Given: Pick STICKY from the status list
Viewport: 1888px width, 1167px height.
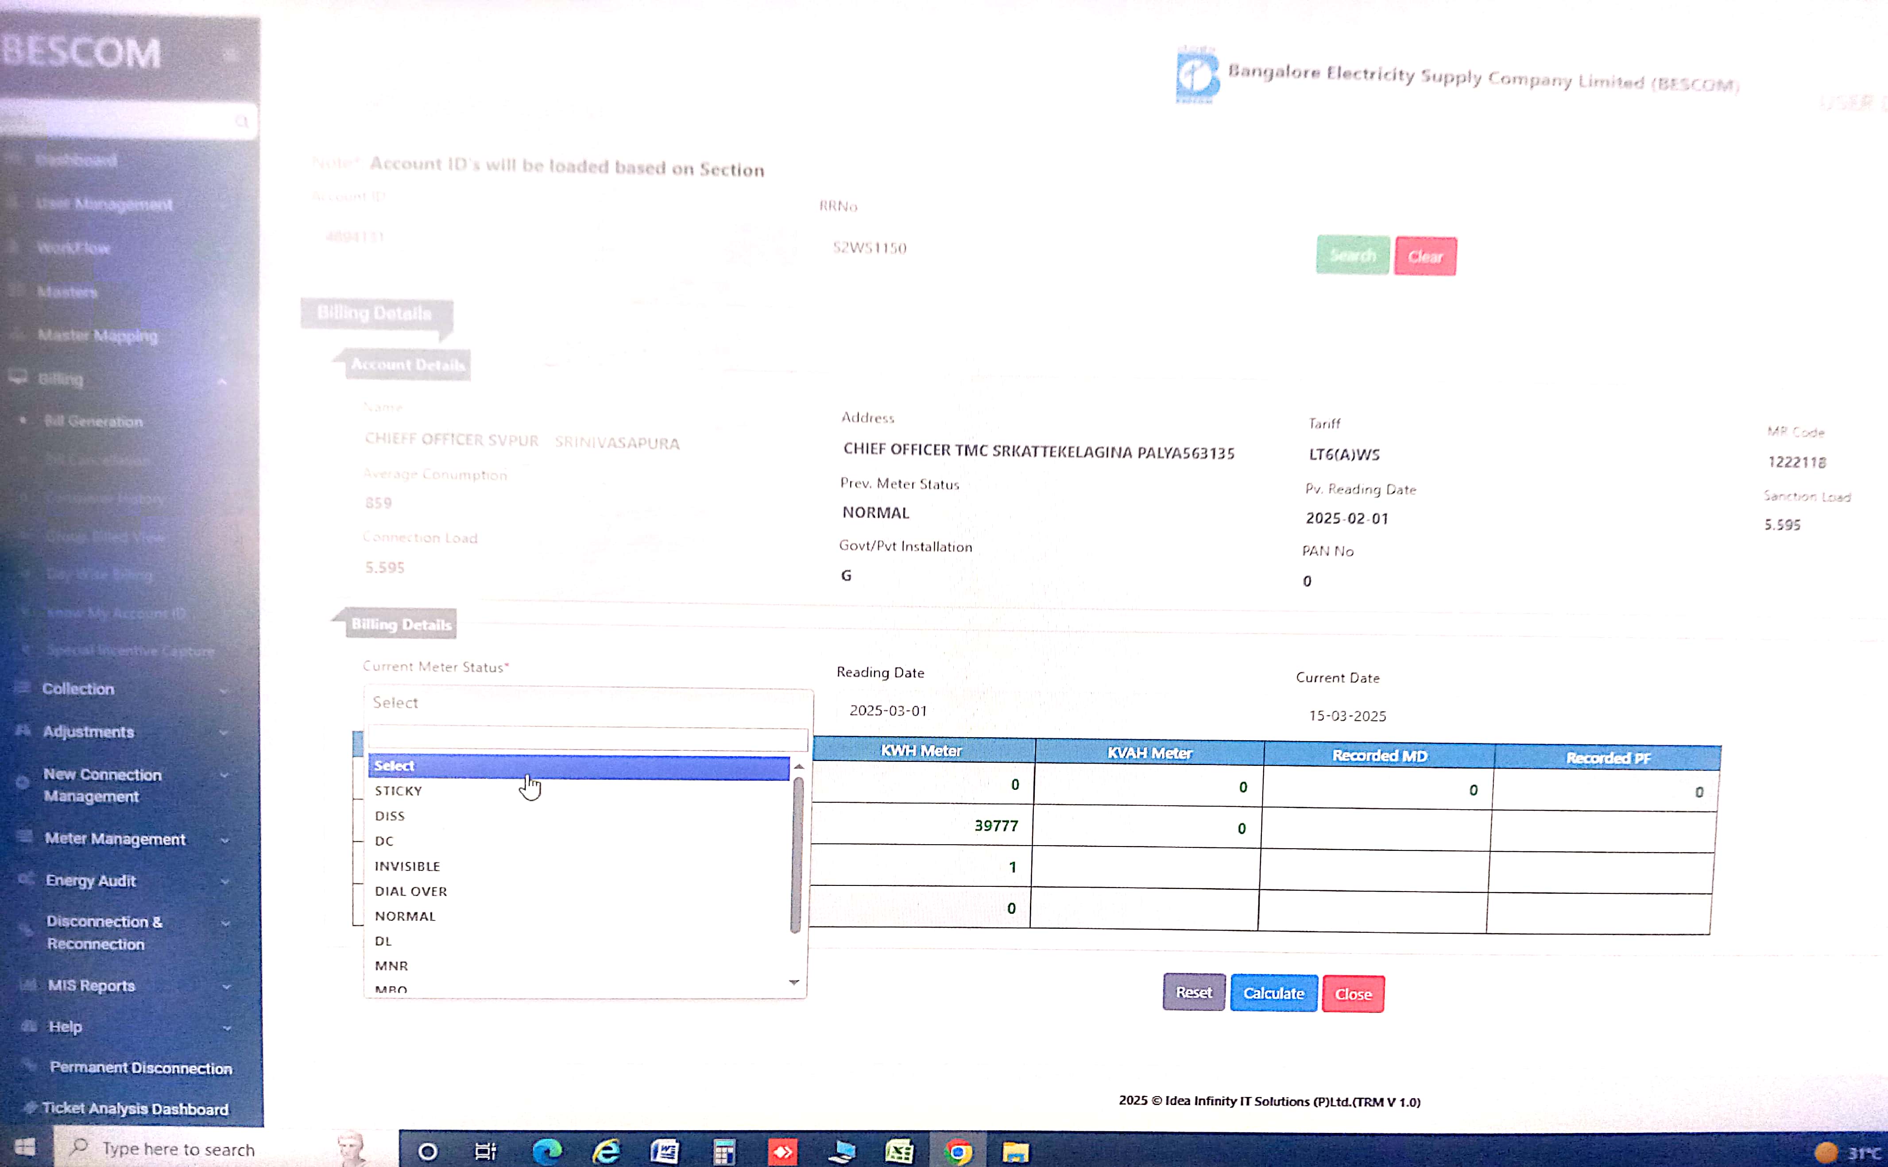Looking at the screenshot, I should [398, 790].
